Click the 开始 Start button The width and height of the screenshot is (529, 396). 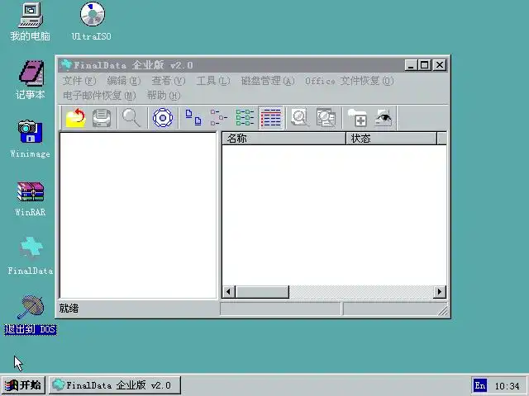tap(23, 385)
